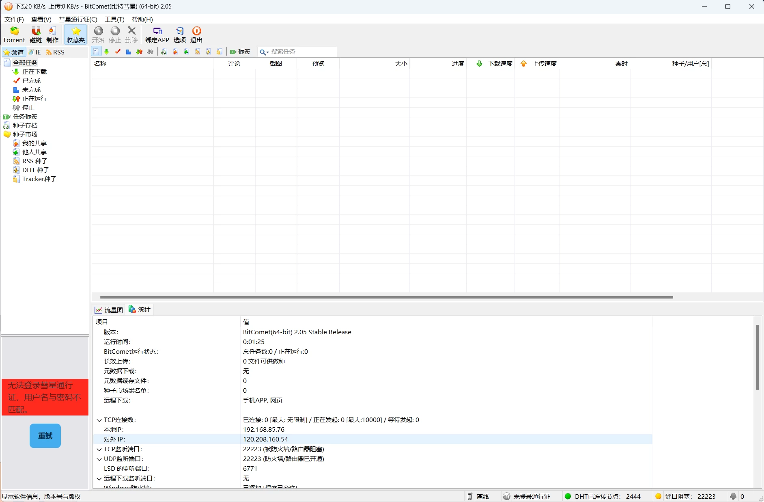Image resolution: width=764 pixels, height=502 pixels.
Task: Toggle the 收藏夹 favorites panel
Action: pyautogui.click(x=76, y=35)
